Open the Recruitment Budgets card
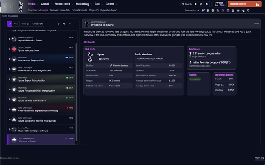This screenshot has height=165, width=265. pyautogui.click(x=224, y=84)
